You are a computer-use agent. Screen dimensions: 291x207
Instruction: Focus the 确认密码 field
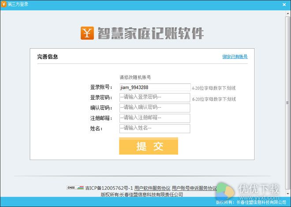pyautogui.click(x=155, y=108)
